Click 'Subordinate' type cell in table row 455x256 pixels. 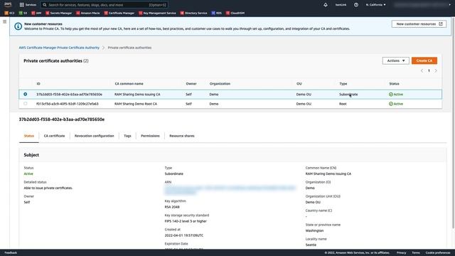(348, 95)
